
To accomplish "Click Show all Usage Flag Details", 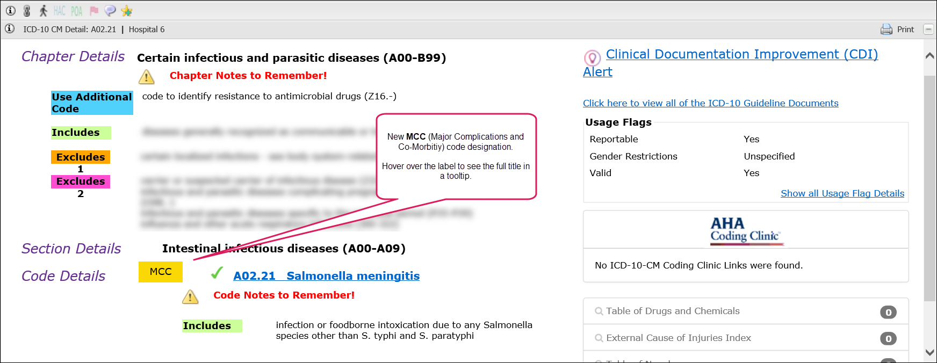I will 842,193.
